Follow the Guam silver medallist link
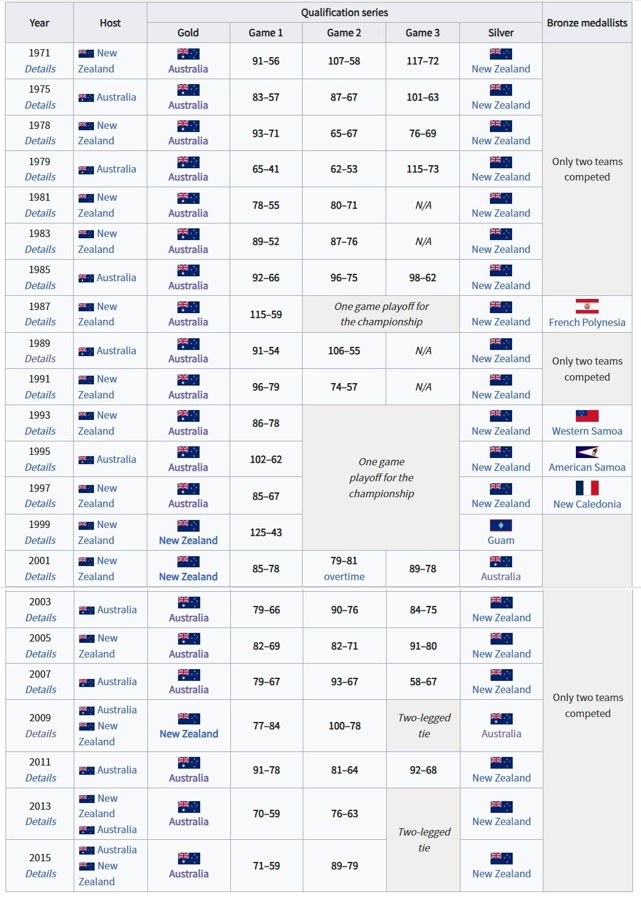Viewport: 641px width, 900px height. coord(501,540)
